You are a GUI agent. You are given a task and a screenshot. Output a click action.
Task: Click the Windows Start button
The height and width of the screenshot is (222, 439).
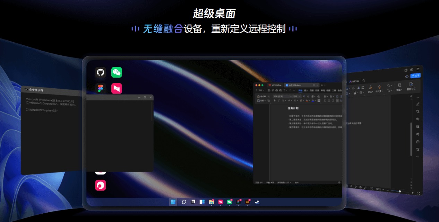pyautogui.click(x=173, y=202)
